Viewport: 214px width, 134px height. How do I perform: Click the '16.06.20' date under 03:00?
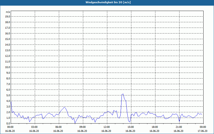pyautogui.click(x=34, y=131)
